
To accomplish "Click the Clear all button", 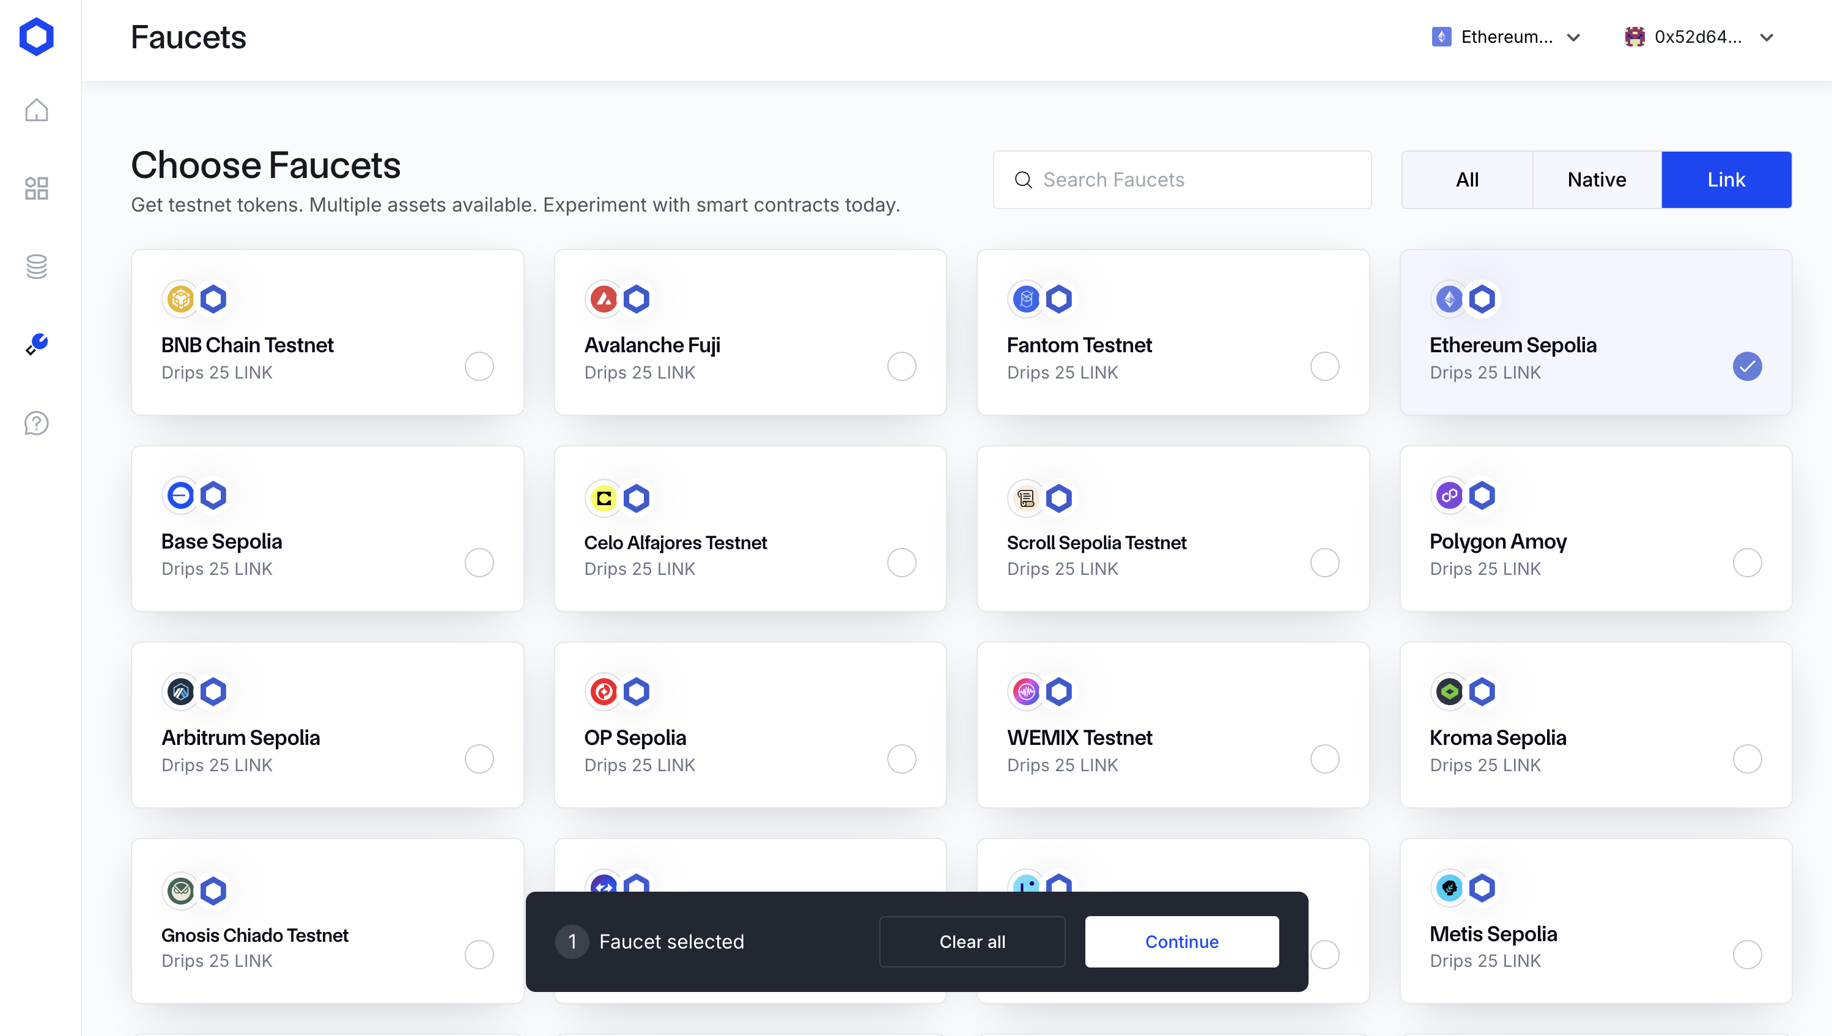I will click(972, 941).
